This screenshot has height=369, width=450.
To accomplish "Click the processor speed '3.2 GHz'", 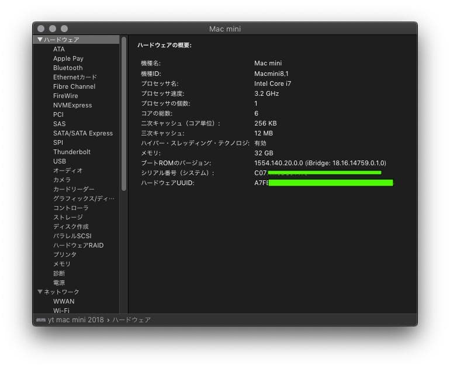I will [266, 93].
